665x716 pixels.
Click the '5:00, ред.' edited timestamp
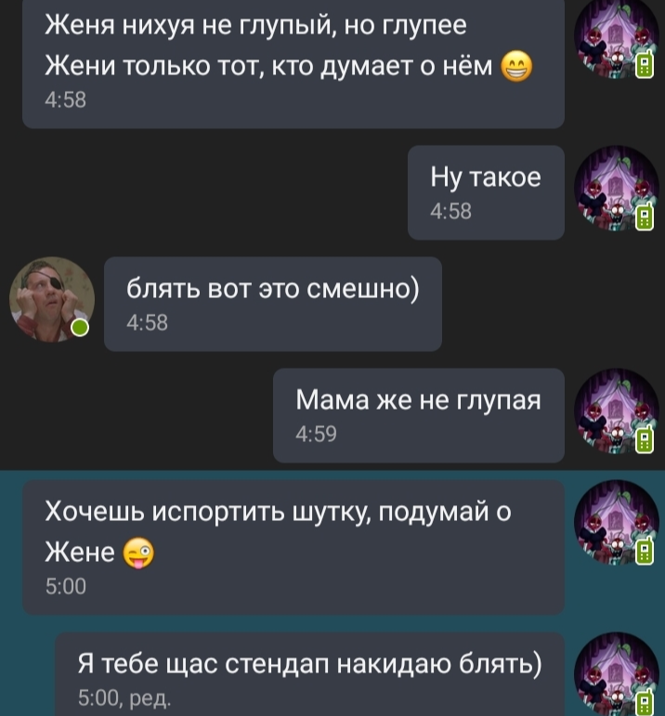(124, 697)
